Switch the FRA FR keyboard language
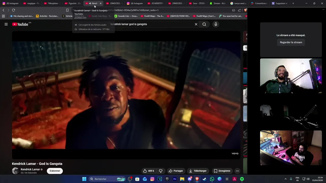326x183 pixels. pyautogui.click(x=297, y=179)
